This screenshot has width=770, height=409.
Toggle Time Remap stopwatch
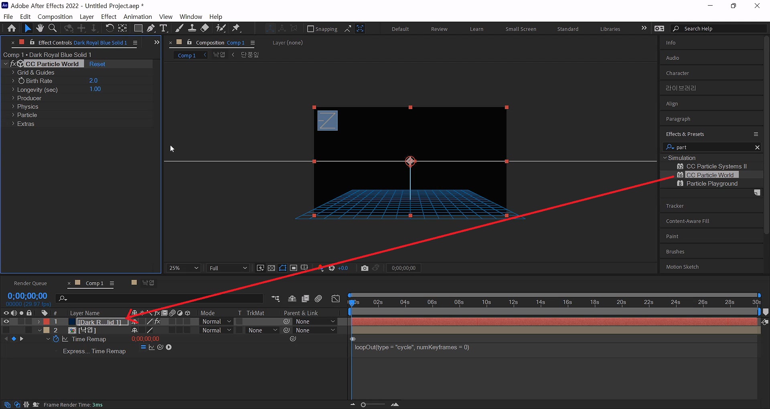point(56,339)
